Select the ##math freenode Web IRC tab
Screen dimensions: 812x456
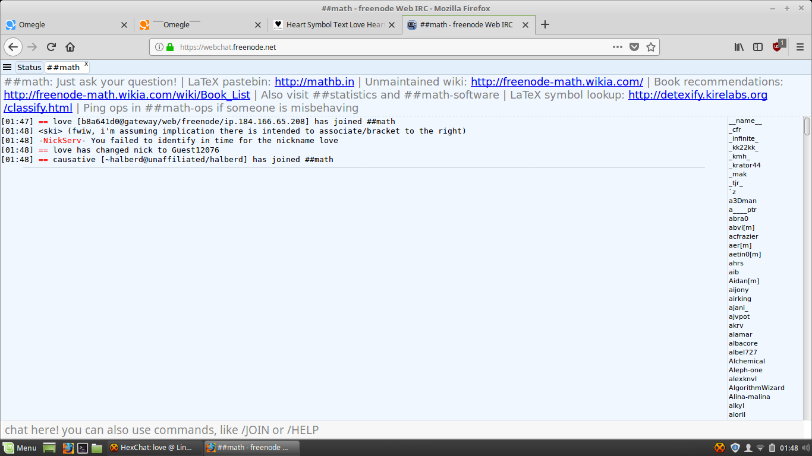(468, 25)
